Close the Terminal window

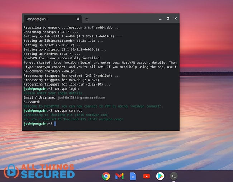(x=176, y=18)
